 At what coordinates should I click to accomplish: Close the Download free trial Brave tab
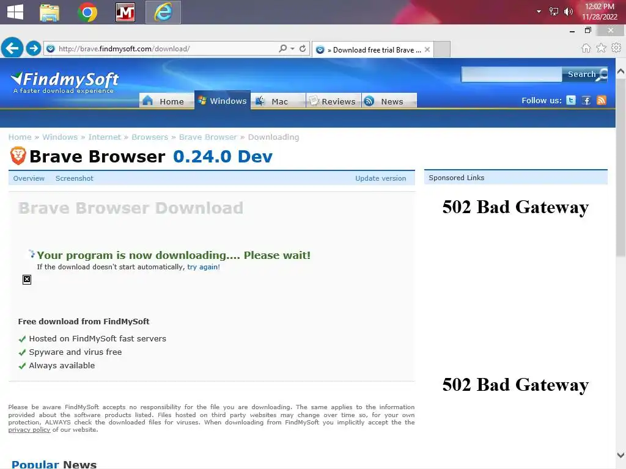[x=427, y=49]
